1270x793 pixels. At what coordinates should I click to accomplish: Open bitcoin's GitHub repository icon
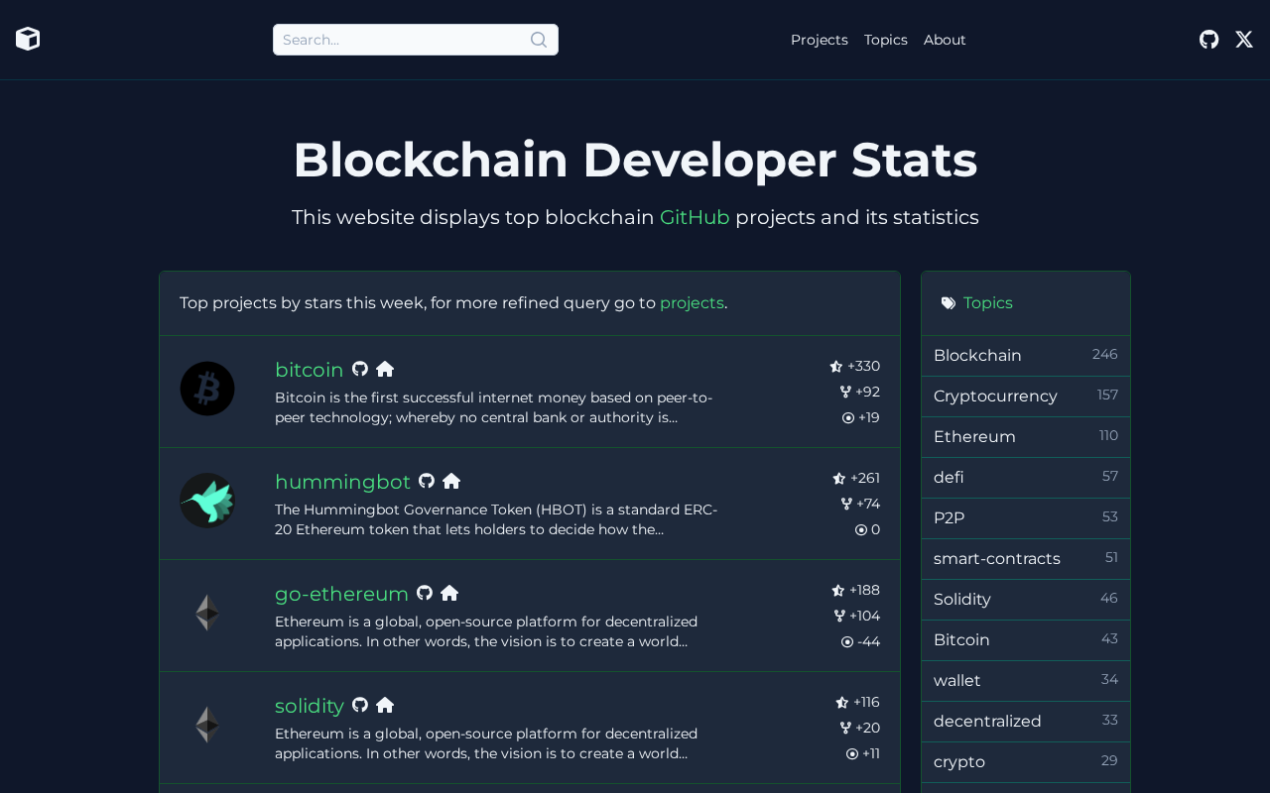[360, 369]
